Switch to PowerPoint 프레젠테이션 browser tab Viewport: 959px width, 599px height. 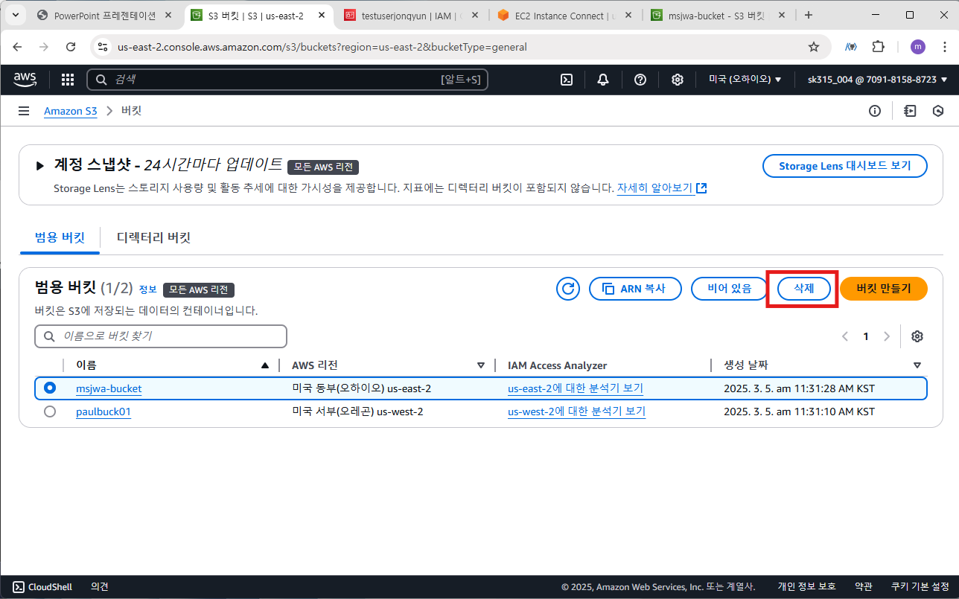[105, 15]
